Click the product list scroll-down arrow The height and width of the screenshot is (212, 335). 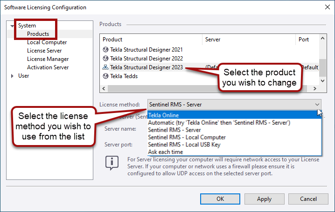pyautogui.click(x=322, y=81)
